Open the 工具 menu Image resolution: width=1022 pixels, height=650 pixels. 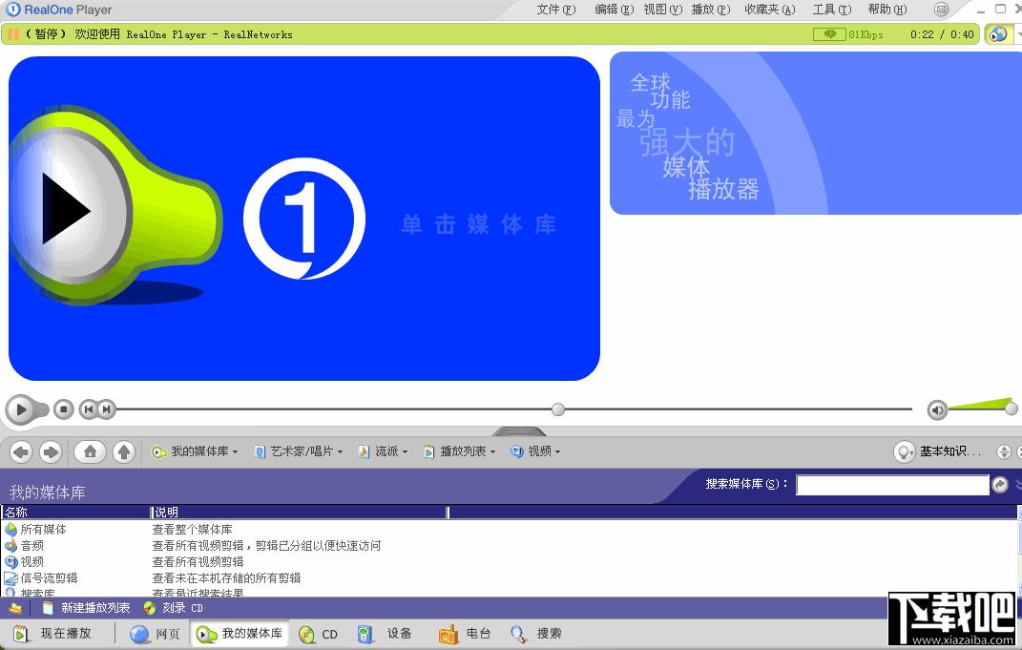[832, 10]
